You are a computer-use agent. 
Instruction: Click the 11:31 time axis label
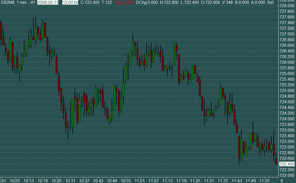coord(209,181)
